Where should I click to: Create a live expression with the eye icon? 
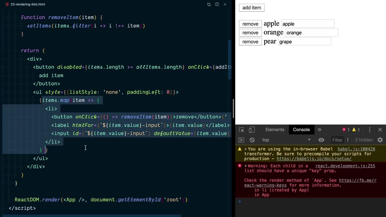(321, 140)
